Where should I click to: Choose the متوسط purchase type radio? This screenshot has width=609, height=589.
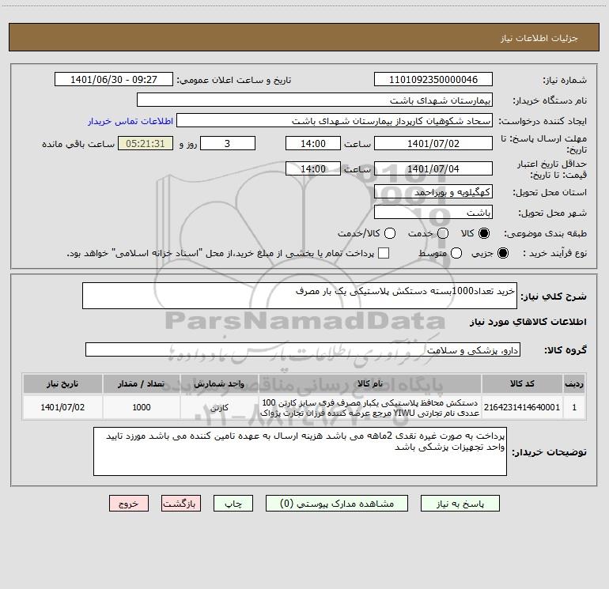click(456, 253)
